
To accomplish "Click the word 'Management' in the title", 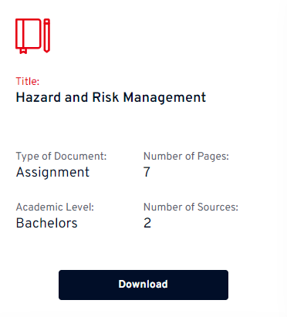I will point(164,98).
